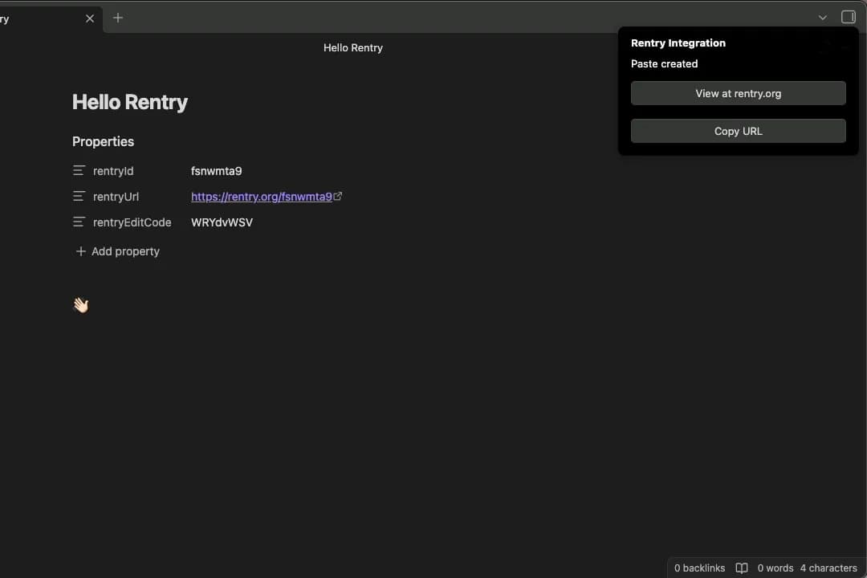This screenshot has width=867, height=578.
Task: Click the Properties section heading
Action: pyautogui.click(x=103, y=141)
